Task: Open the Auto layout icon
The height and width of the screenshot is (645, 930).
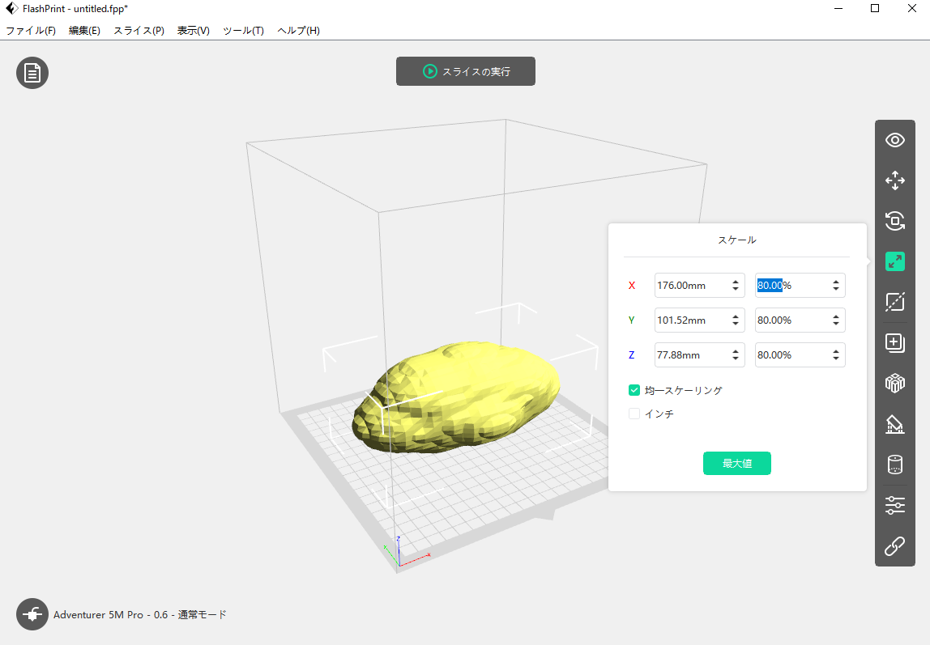Action: click(894, 383)
